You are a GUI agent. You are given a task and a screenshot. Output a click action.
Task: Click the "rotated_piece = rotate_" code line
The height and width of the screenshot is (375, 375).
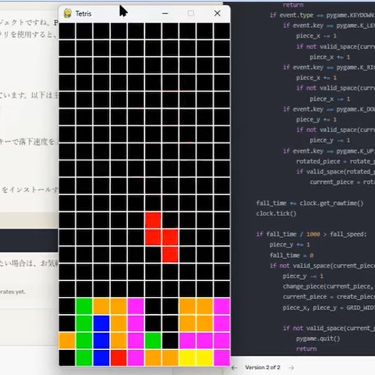pyautogui.click(x=336, y=161)
